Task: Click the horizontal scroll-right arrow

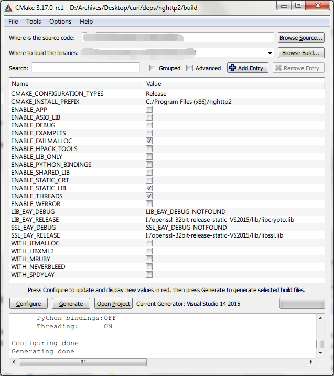Action: click(311, 362)
